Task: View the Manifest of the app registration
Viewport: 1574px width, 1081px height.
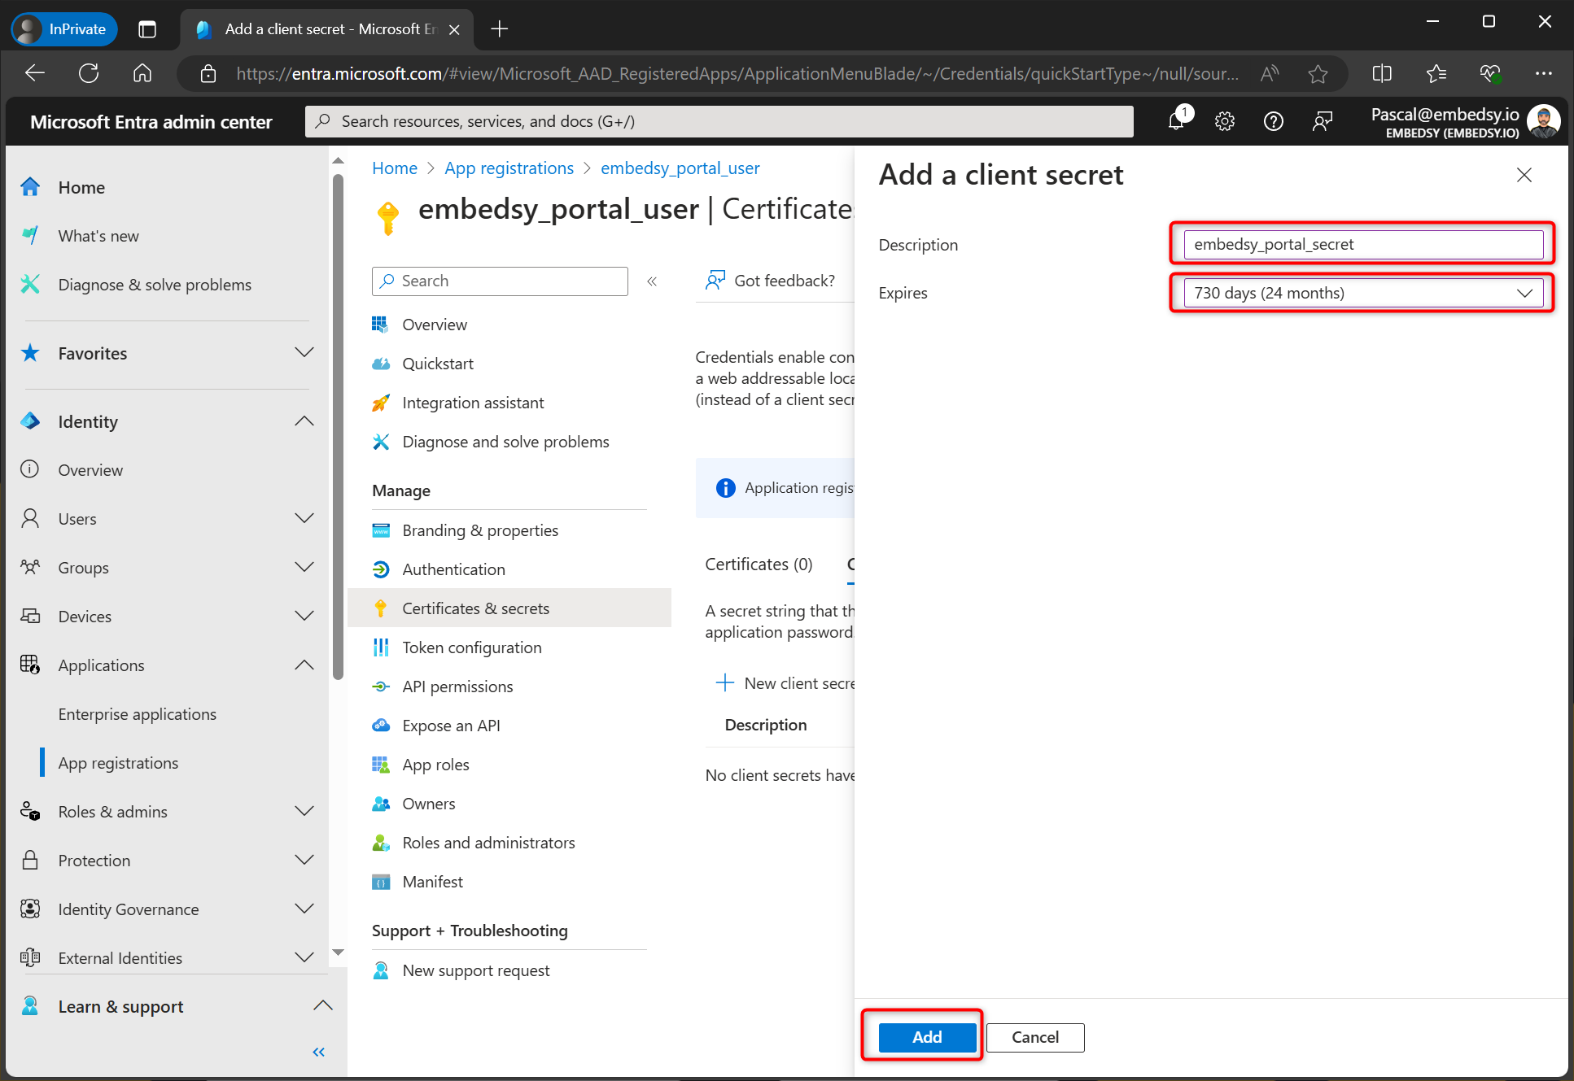Action: click(432, 881)
